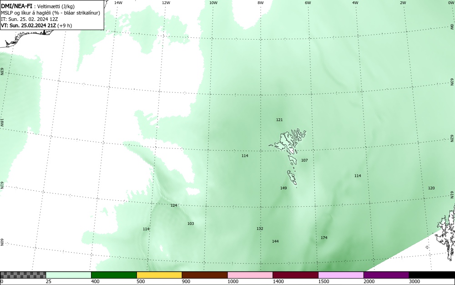Select the dark purple 2000–3000 legend swatch
This screenshot has width=455, height=285.
pos(386,275)
